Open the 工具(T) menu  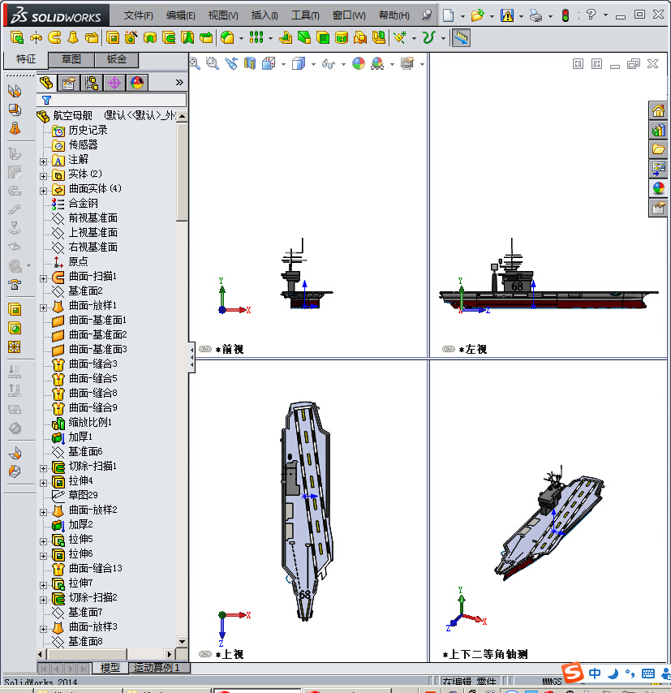[x=305, y=15]
